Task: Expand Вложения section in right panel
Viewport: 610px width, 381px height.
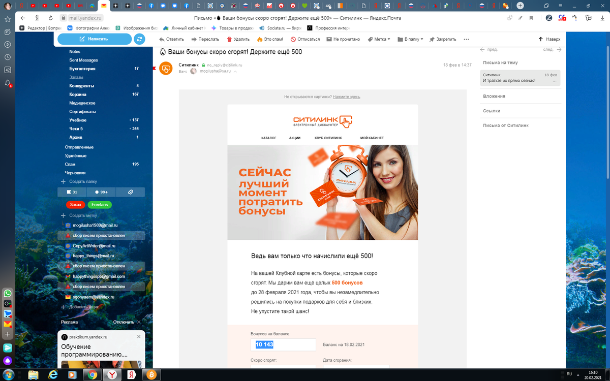Action: (x=494, y=96)
